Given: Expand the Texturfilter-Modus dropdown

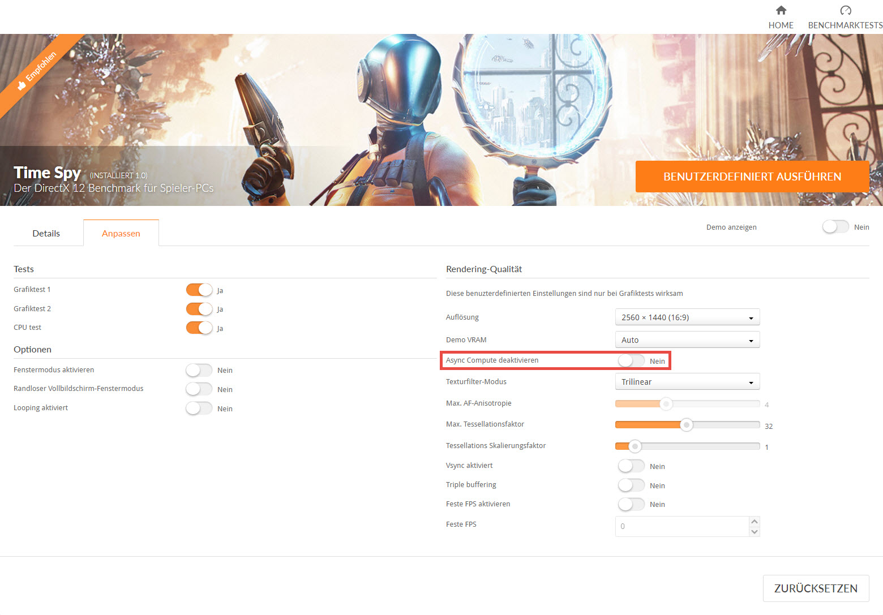Looking at the screenshot, I should tap(687, 381).
